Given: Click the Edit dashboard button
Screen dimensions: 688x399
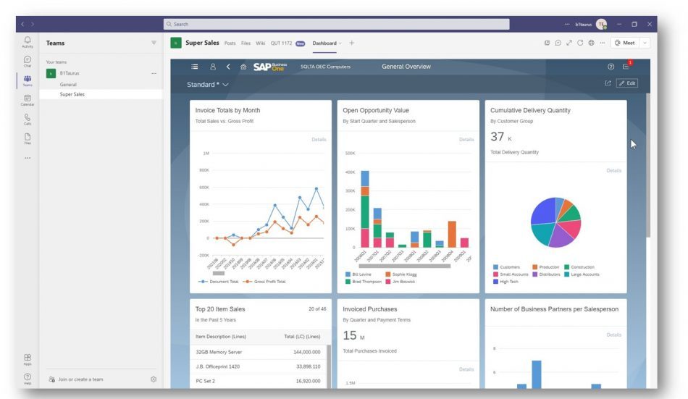Looking at the screenshot, I should (627, 83).
